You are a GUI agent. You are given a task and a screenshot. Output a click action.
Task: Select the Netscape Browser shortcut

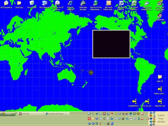(x=83, y=5)
